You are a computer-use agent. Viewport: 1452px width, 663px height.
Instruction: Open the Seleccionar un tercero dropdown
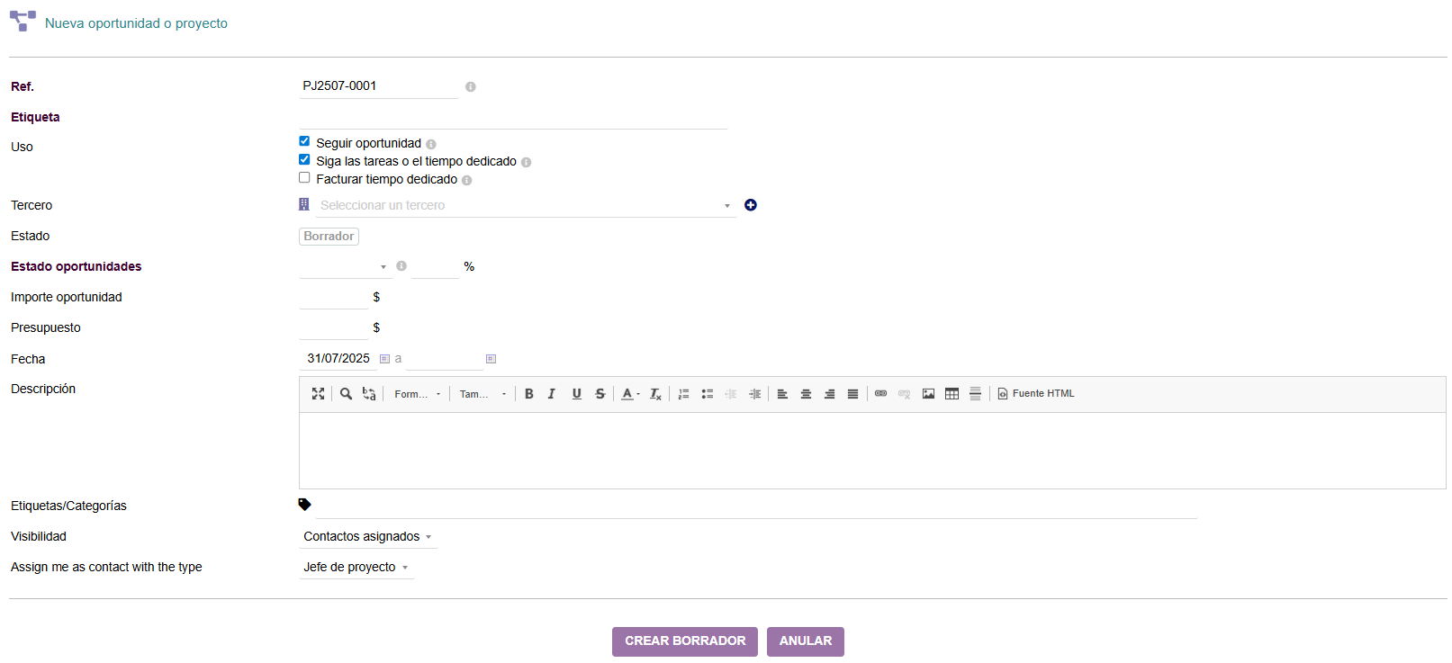(x=525, y=206)
